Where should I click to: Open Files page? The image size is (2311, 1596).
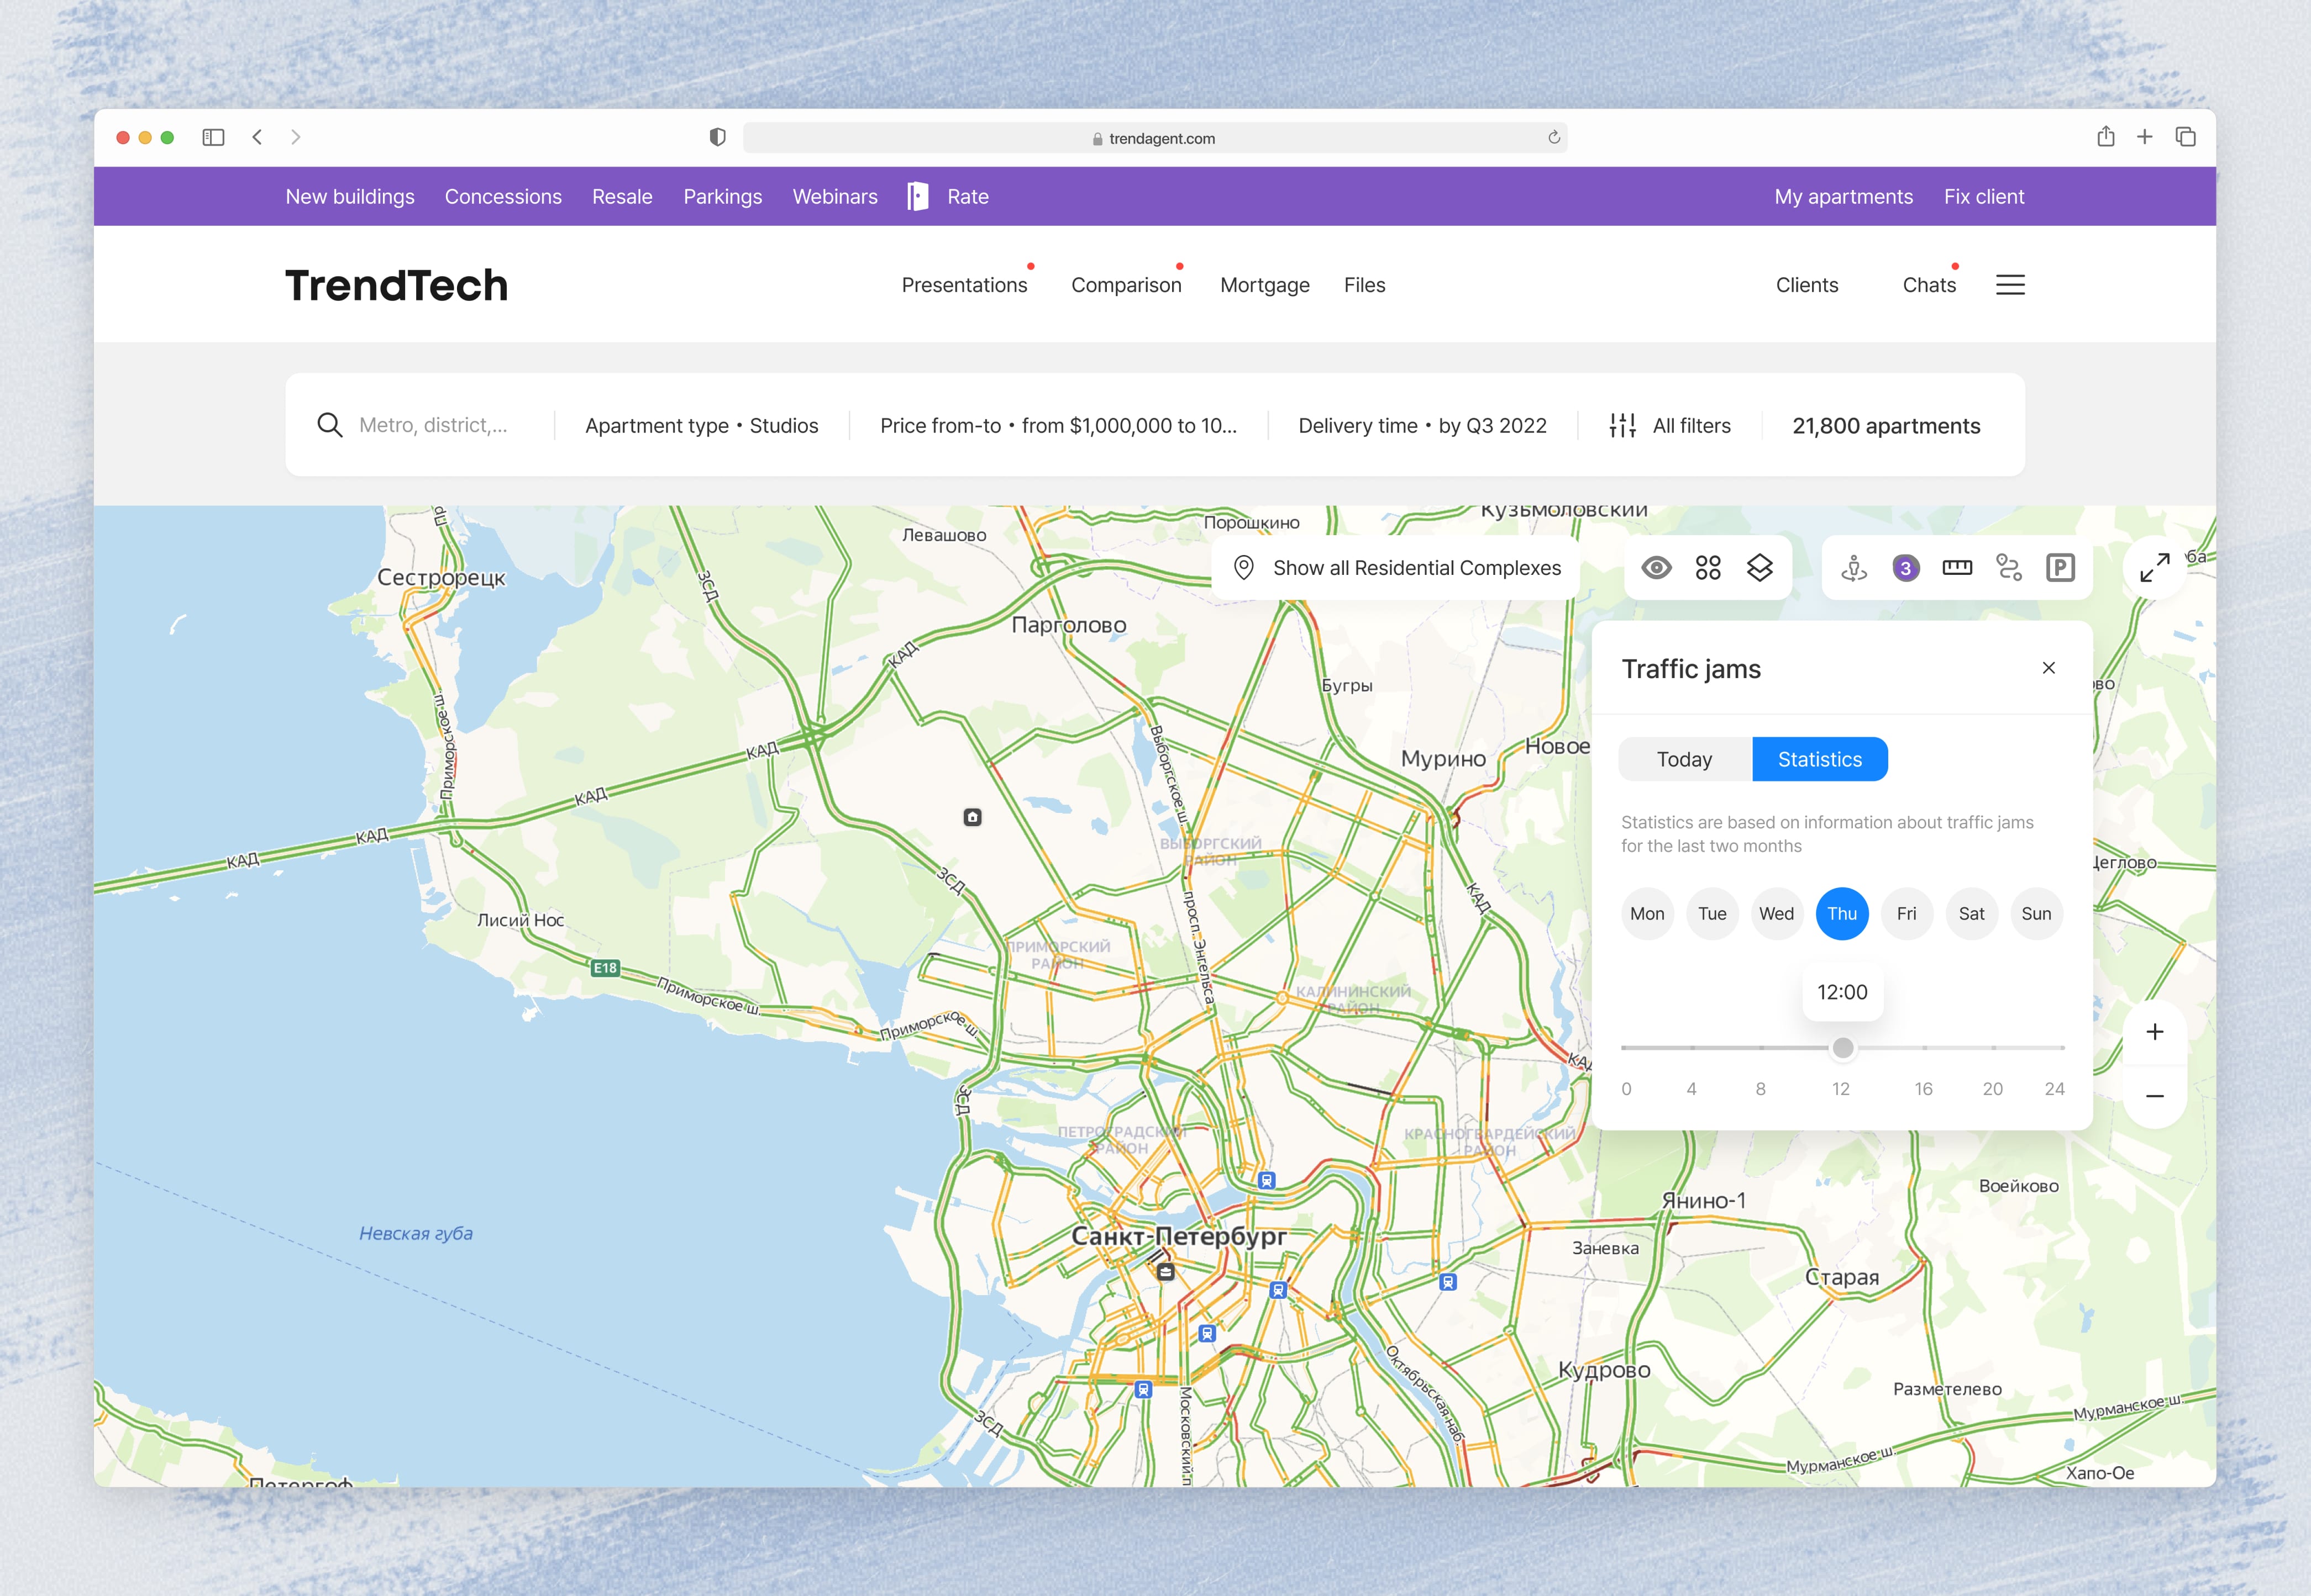point(1364,285)
